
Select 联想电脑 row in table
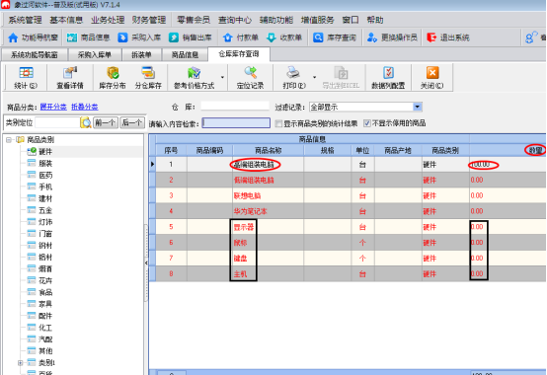(x=348, y=195)
